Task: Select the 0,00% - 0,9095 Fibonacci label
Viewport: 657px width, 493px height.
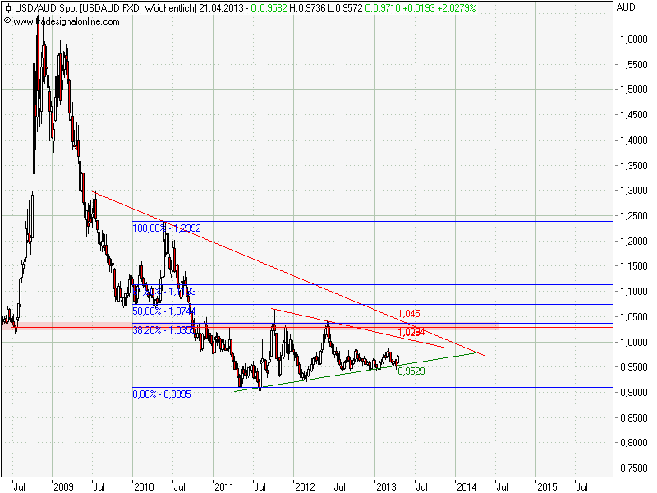Action: tap(163, 394)
